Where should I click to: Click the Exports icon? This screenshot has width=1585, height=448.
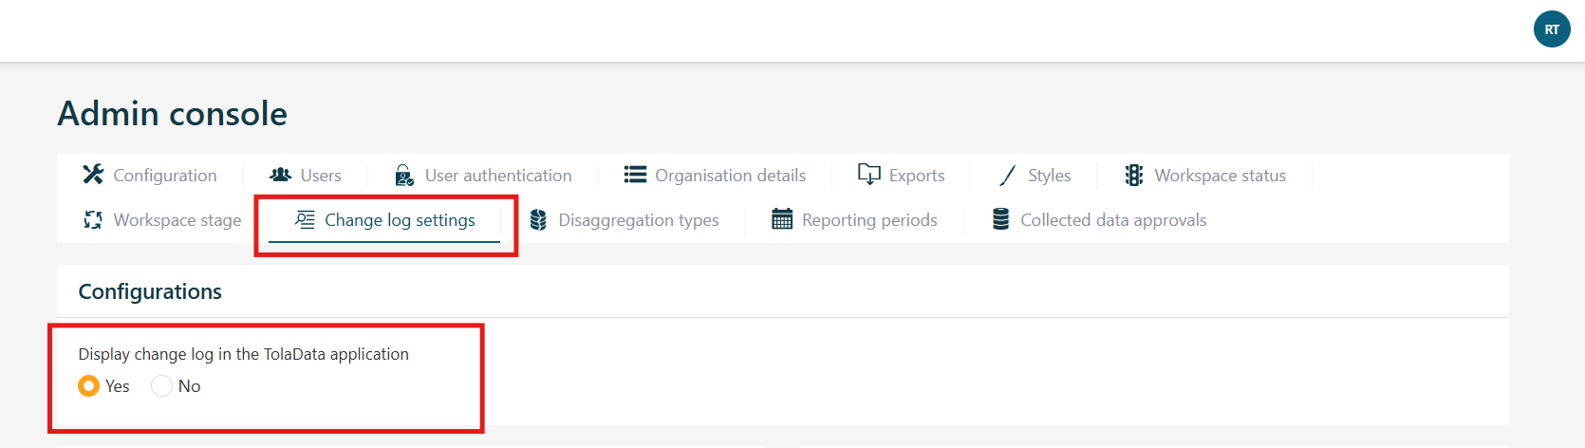[868, 175]
